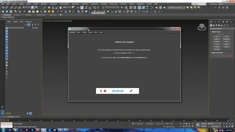Activate the Select Object tool
This screenshot has width=235, height=132.
pos(33,7)
